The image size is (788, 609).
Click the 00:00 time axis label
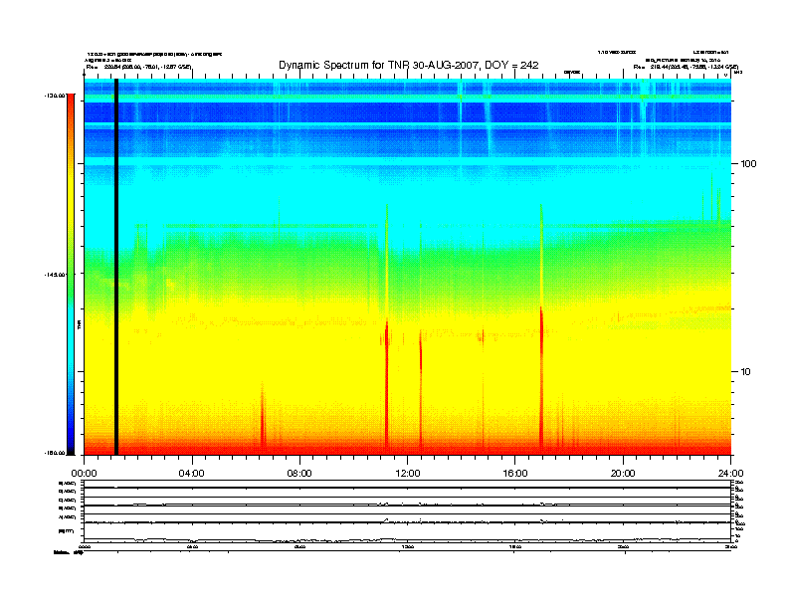84,474
